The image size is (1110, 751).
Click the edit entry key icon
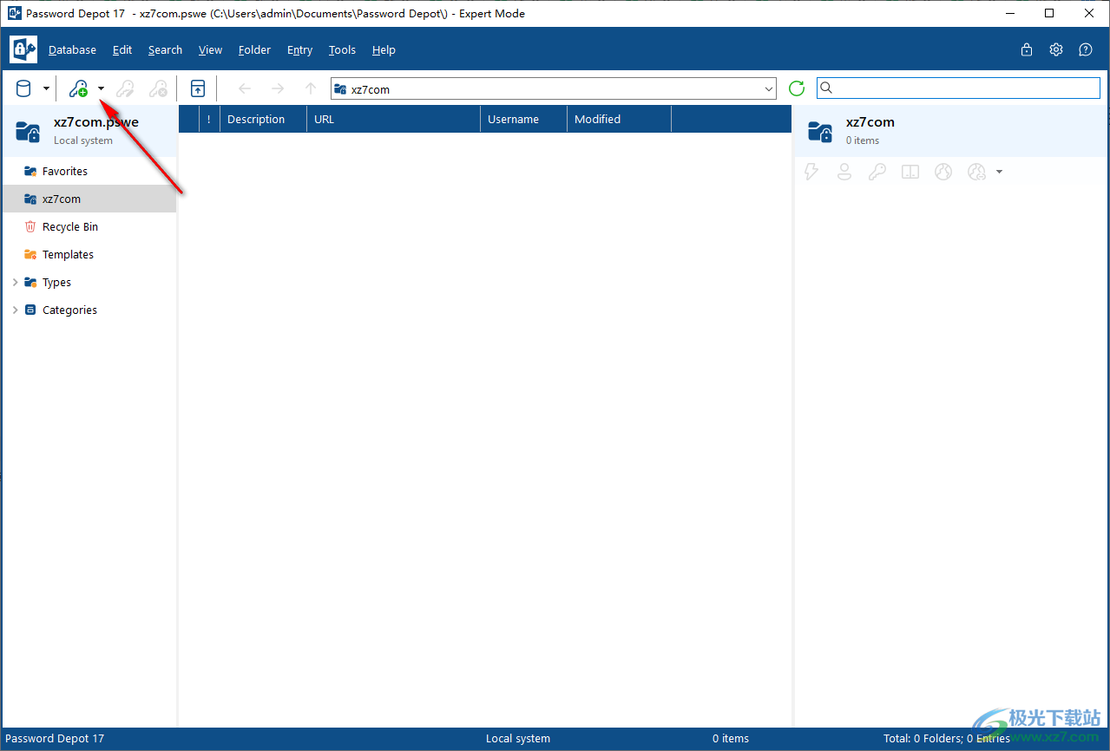[126, 88]
